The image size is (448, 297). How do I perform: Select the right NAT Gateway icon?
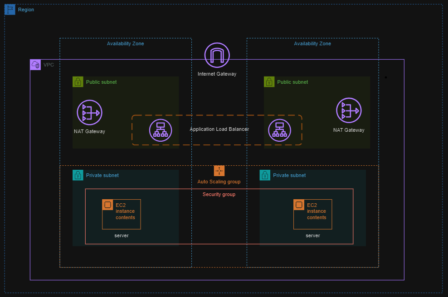[x=349, y=110]
